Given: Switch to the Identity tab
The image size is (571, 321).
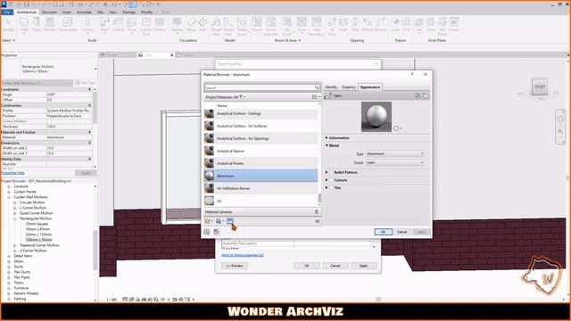Looking at the screenshot, I should click(x=331, y=87).
